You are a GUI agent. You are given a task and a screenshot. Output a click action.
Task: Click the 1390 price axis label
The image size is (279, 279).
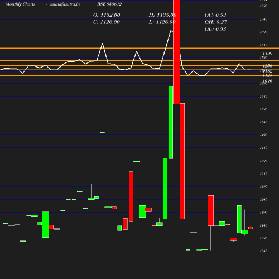click(263, 161)
